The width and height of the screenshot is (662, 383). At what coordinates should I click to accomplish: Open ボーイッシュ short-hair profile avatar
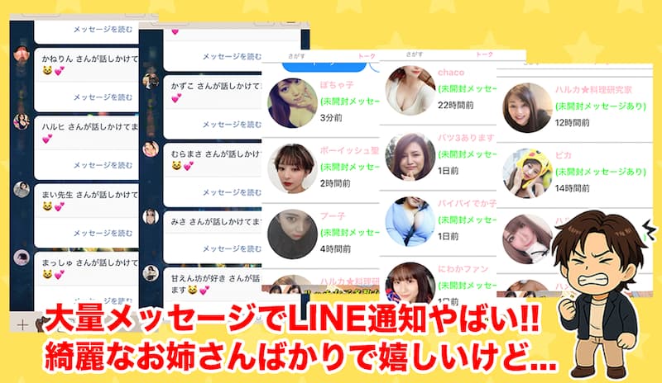(293, 168)
